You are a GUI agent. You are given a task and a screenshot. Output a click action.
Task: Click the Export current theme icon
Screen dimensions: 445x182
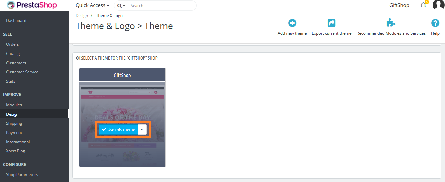click(332, 23)
